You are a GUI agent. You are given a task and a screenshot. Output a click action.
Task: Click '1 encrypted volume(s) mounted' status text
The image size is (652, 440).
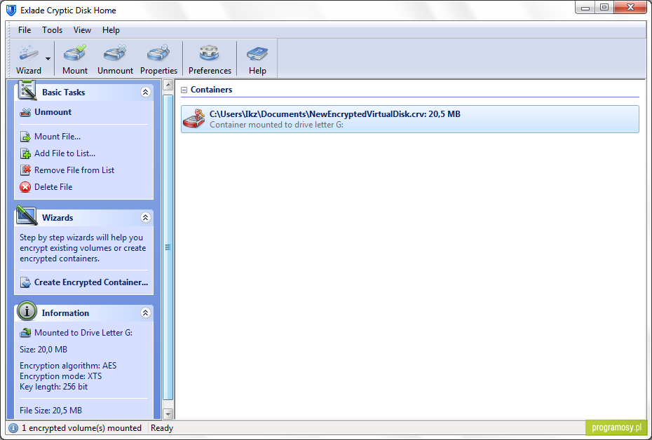(81, 428)
